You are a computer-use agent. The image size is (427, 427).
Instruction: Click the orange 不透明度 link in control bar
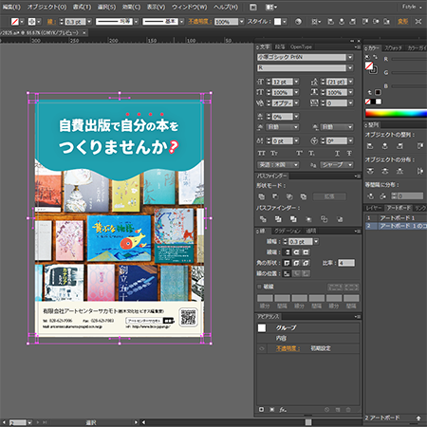click(x=200, y=22)
